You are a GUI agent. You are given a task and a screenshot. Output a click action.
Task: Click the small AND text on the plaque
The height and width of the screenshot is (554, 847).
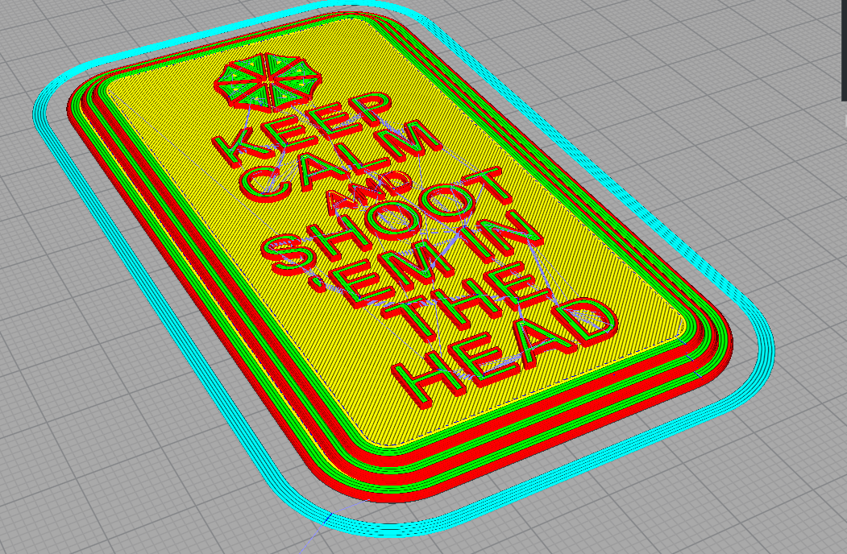pos(369,194)
